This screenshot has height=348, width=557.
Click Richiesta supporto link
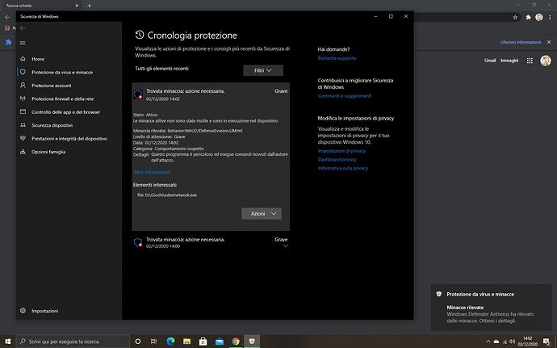[337, 58]
